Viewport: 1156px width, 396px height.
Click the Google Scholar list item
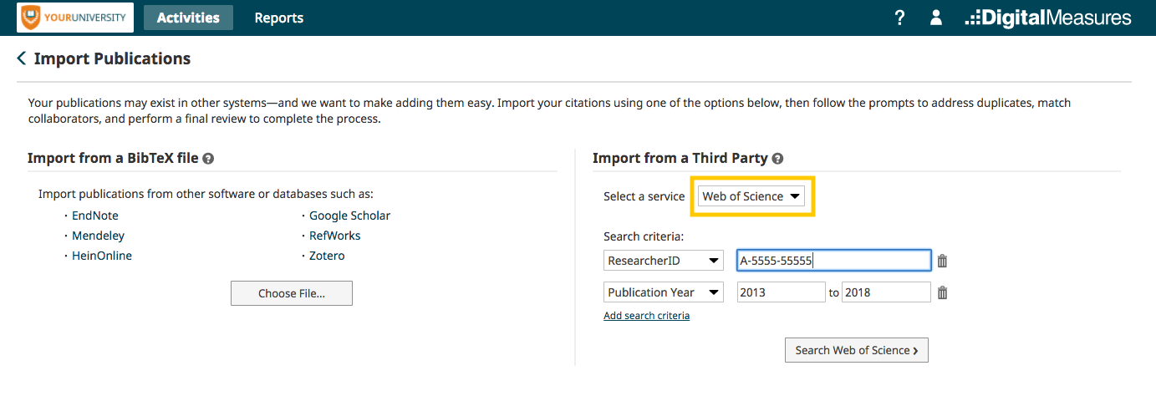click(x=349, y=216)
